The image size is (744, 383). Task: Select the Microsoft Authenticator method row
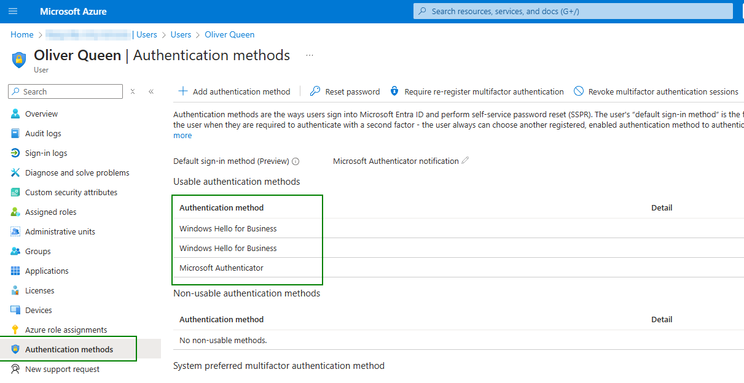pyautogui.click(x=458, y=268)
